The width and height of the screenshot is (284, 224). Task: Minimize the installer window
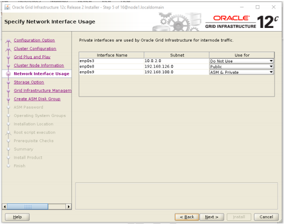(x=242, y=7)
